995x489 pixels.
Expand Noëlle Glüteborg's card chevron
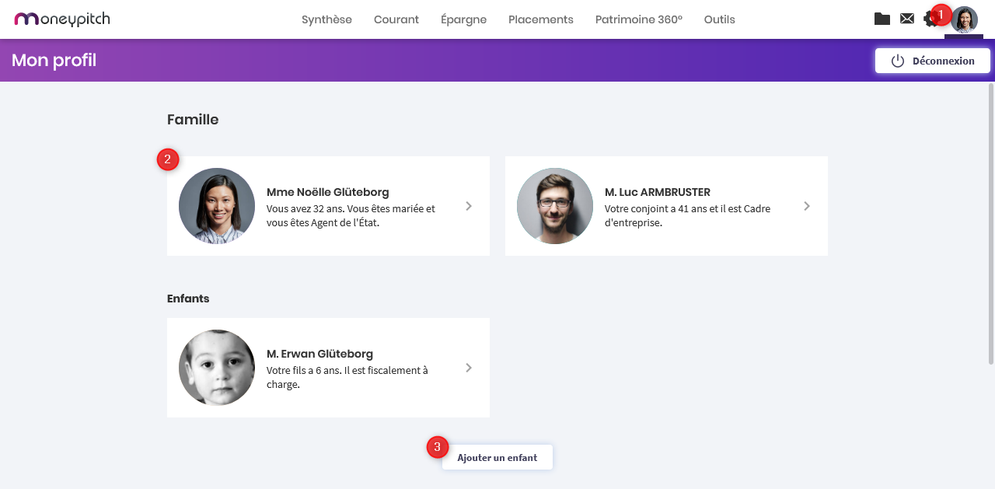point(469,206)
